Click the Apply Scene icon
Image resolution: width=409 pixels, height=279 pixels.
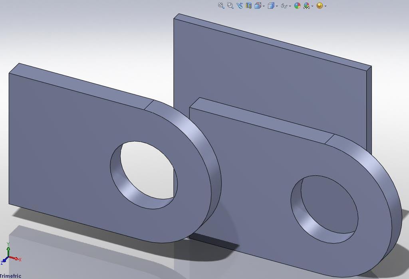(x=306, y=6)
